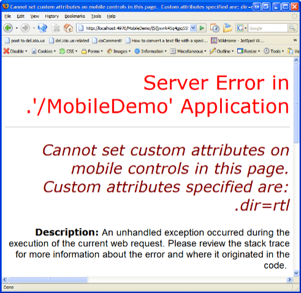Viewport: 301px width, 293px height.
Task: Open 'post to del.icio.us' bookmark
Action: (x=25, y=40)
